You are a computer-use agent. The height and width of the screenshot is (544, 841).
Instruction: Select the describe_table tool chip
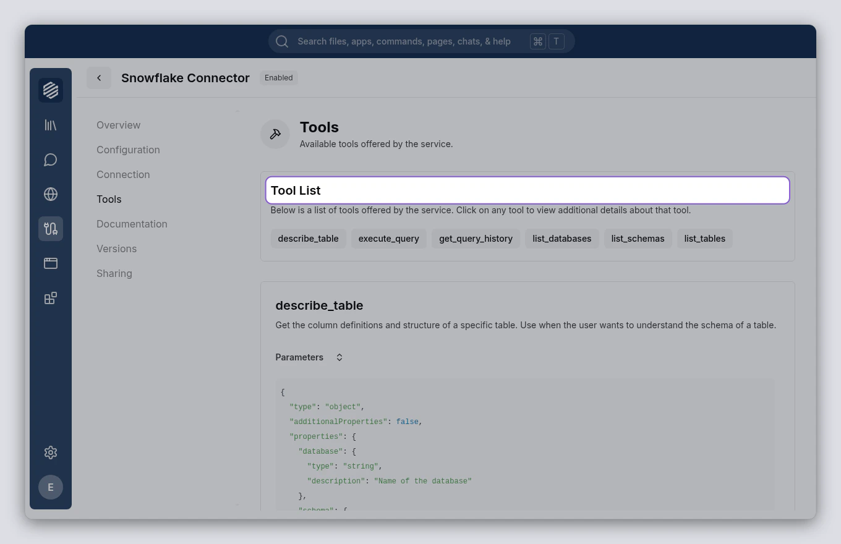tap(308, 239)
